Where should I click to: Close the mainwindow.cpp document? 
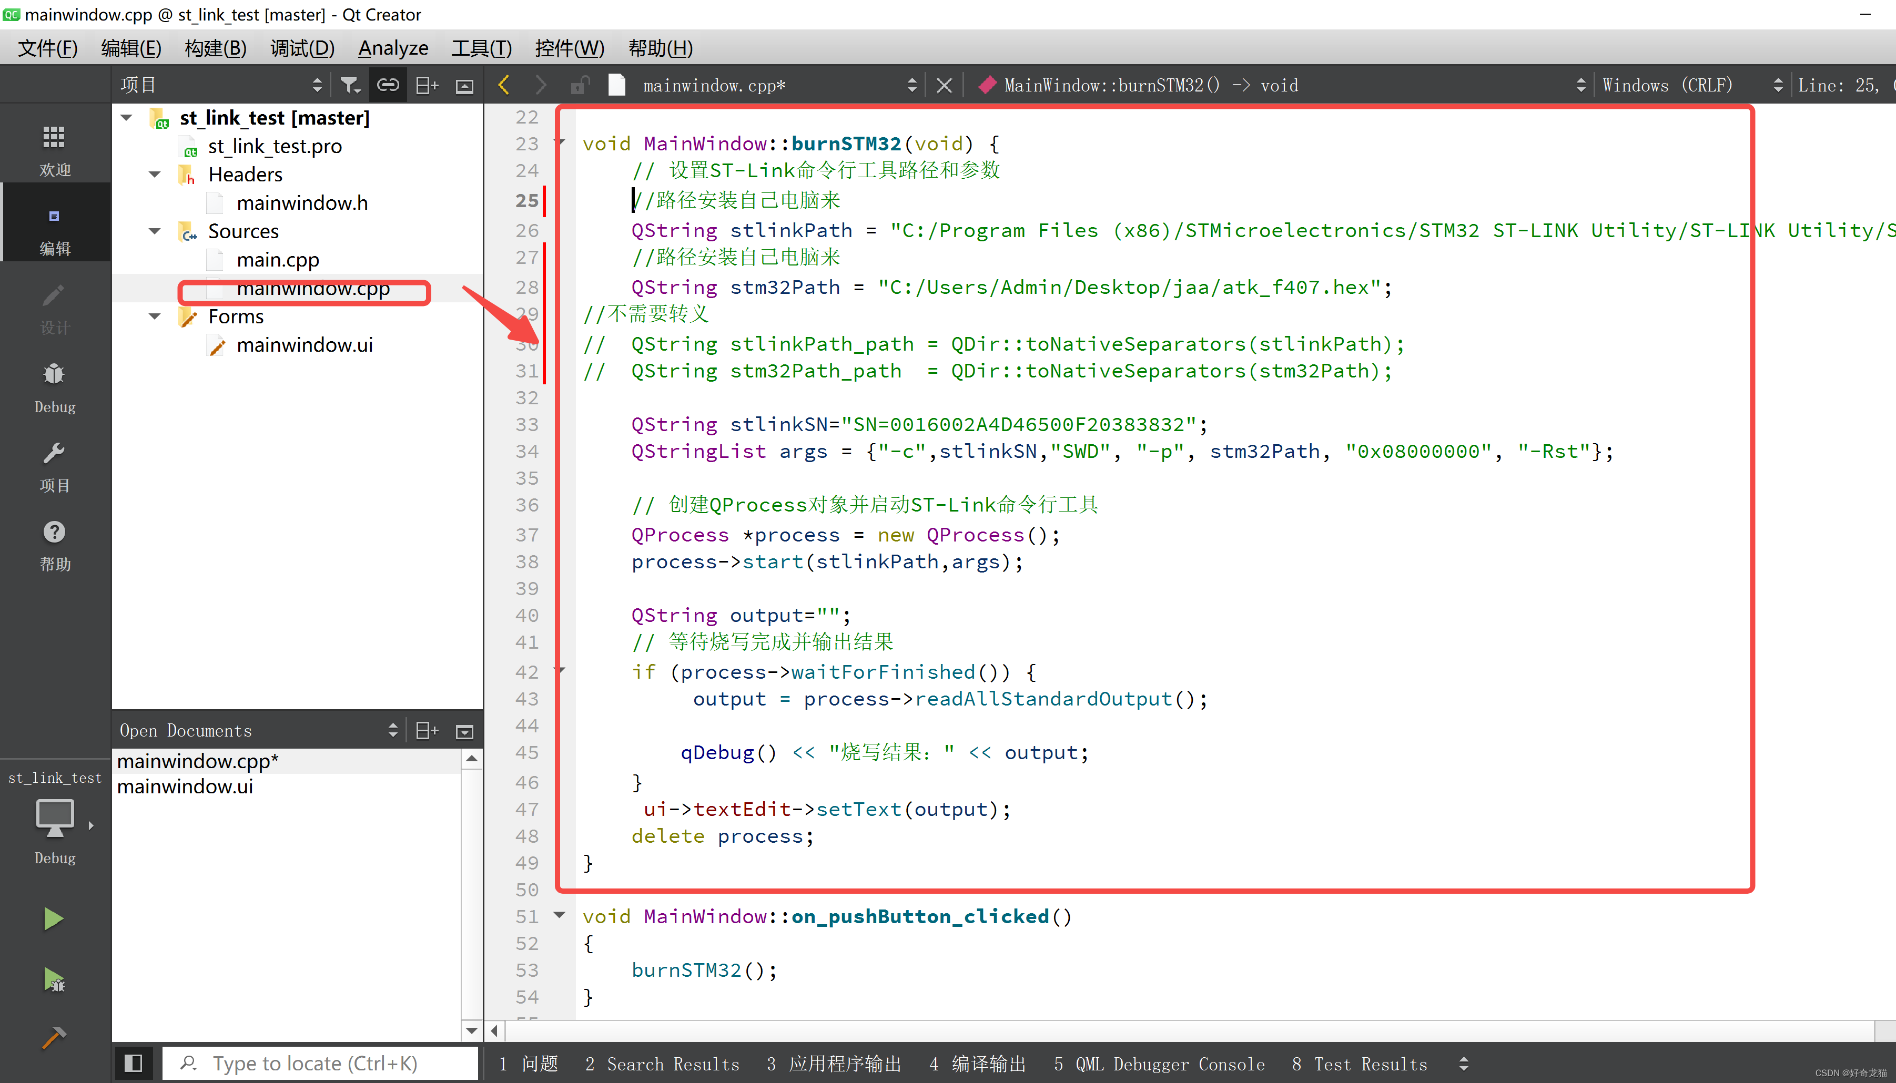(x=944, y=86)
